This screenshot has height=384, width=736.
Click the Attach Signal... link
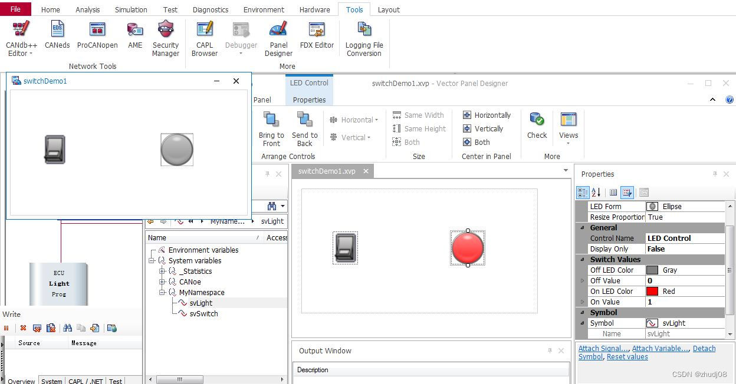[x=604, y=349]
